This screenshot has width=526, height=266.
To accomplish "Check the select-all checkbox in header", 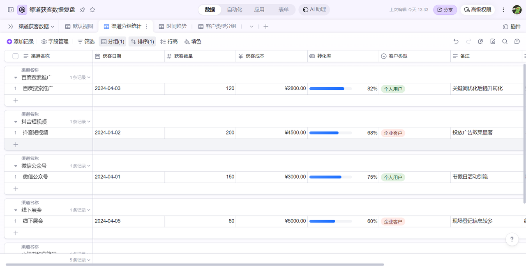I will click(16, 56).
